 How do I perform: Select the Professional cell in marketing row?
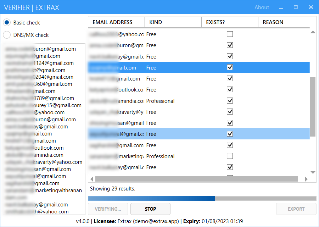[160, 156]
